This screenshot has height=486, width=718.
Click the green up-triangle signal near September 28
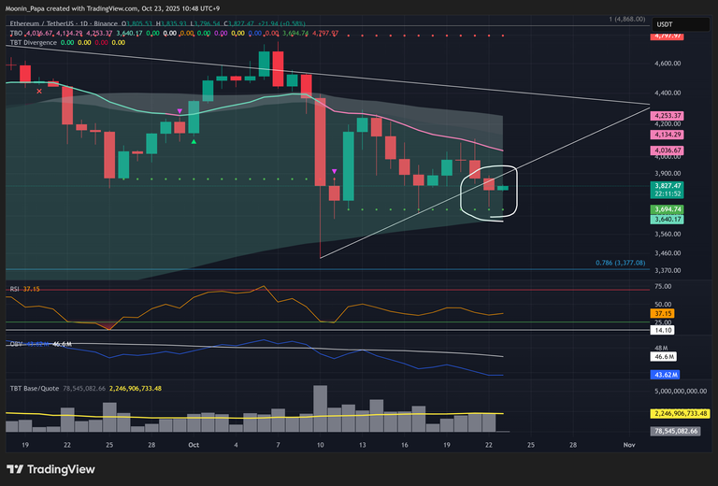(x=194, y=141)
